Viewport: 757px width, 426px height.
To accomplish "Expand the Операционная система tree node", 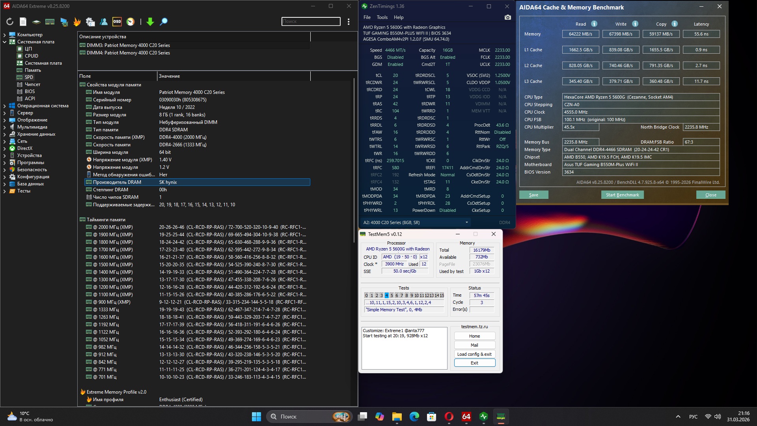I will pyautogui.click(x=4, y=106).
